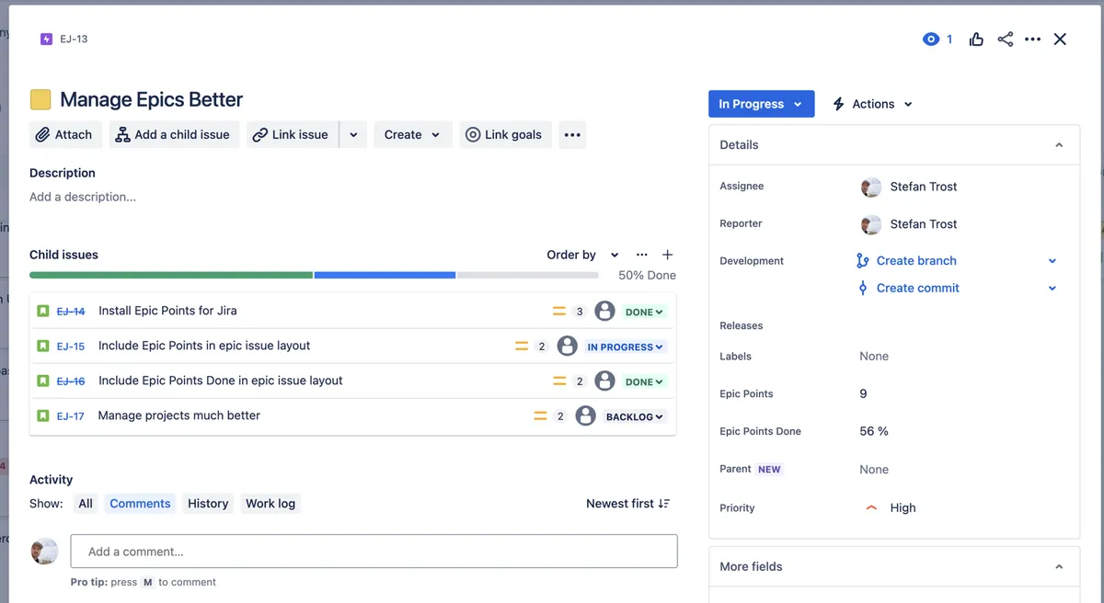Click the plus icon to add child issue
Image resolution: width=1104 pixels, height=603 pixels.
coord(668,255)
